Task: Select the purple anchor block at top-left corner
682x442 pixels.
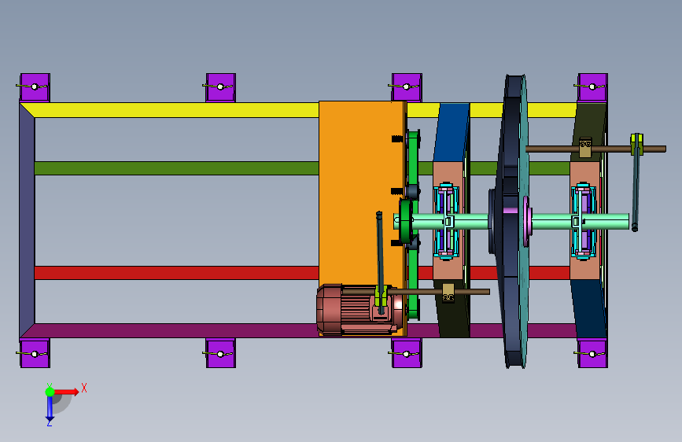Action: click(x=35, y=87)
